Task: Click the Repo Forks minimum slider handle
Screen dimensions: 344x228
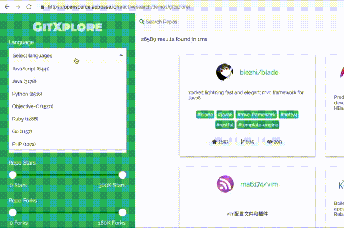Action: (x=12, y=212)
